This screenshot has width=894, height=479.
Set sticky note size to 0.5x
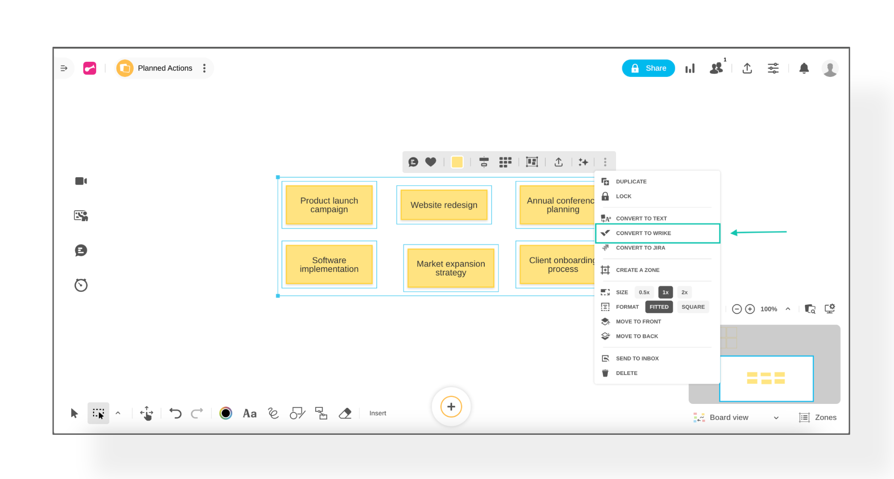pos(644,292)
